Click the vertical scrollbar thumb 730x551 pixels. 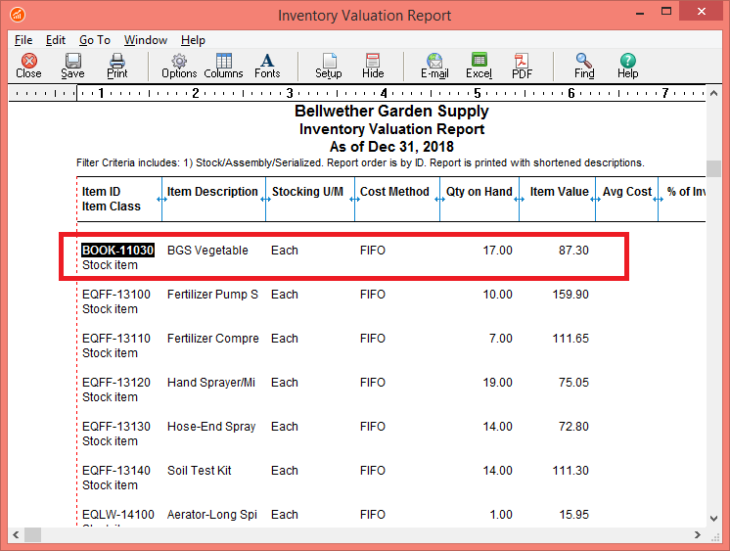713,168
